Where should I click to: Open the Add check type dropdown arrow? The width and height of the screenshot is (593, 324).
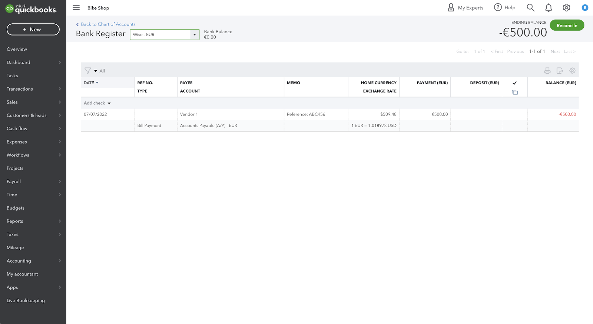pyautogui.click(x=109, y=103)
